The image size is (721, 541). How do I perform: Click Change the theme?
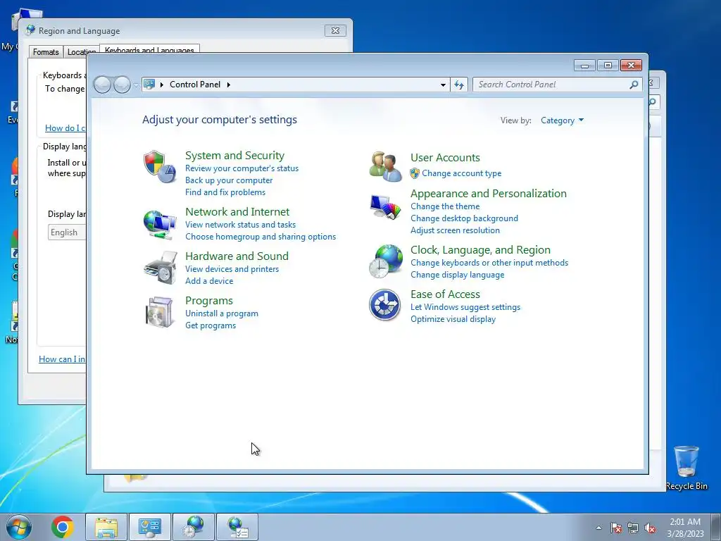tap(445, 206)
